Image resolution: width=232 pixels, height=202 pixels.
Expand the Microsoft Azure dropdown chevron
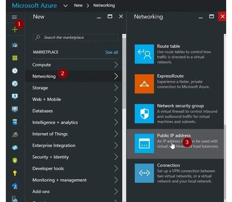point(65,6)
